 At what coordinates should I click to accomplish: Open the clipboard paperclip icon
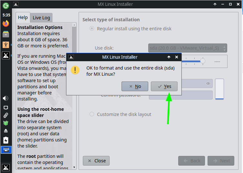click(6, 115)
